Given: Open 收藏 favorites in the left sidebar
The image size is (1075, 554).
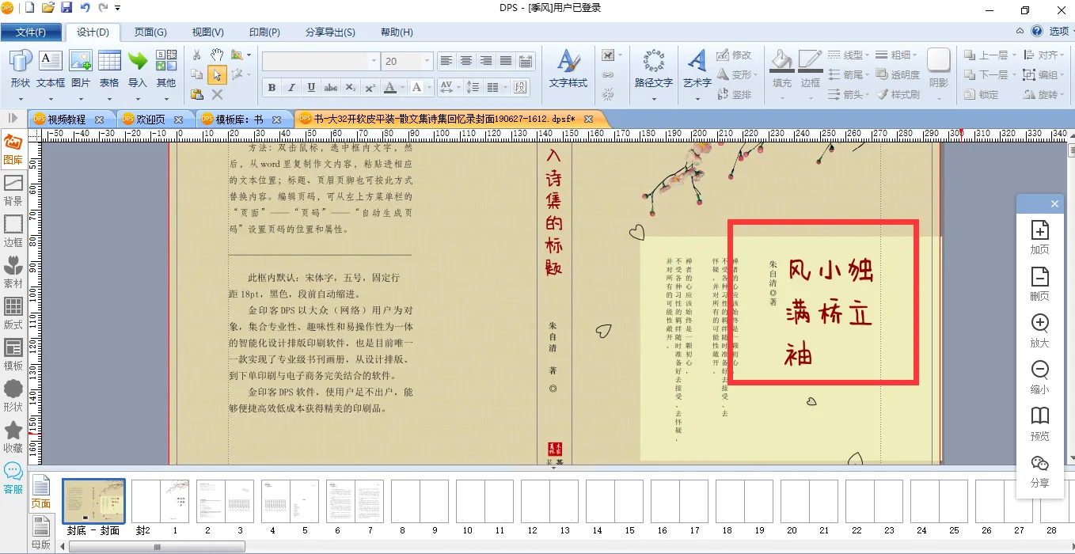Looking at the screenshot, I should click(13, 437).
